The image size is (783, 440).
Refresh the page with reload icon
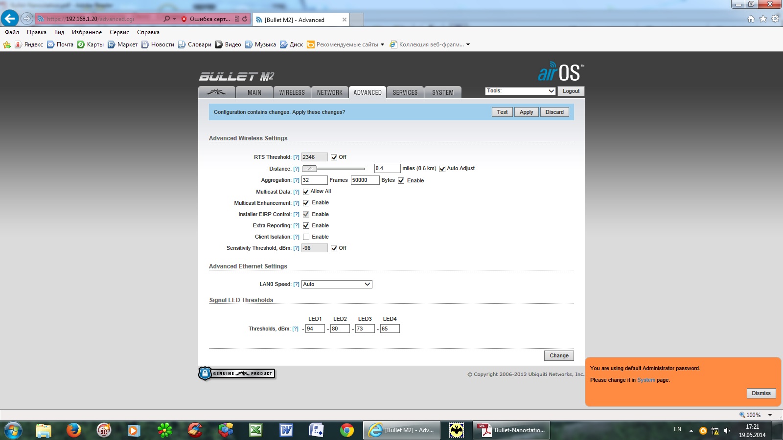pyautogui.click(x=245, y=19)
